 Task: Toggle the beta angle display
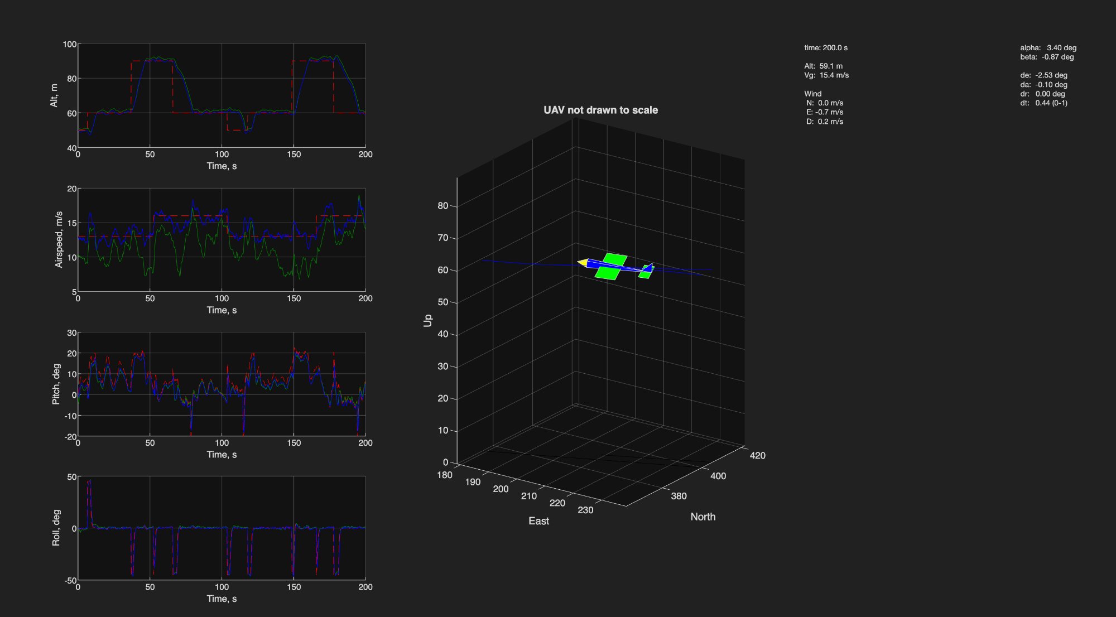1047,56
